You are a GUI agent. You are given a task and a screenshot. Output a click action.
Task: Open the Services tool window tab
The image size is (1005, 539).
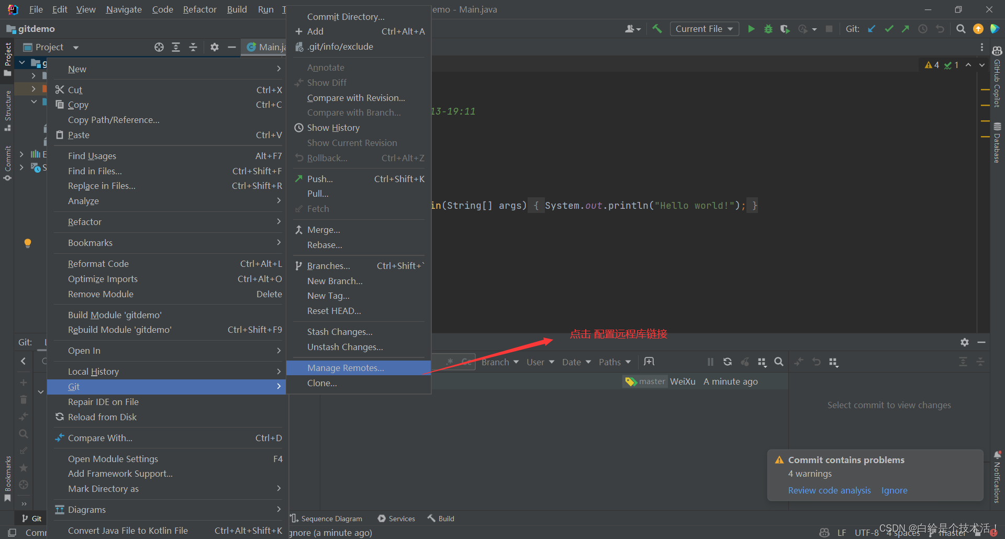pyautogui.click(x=396, y=519)
